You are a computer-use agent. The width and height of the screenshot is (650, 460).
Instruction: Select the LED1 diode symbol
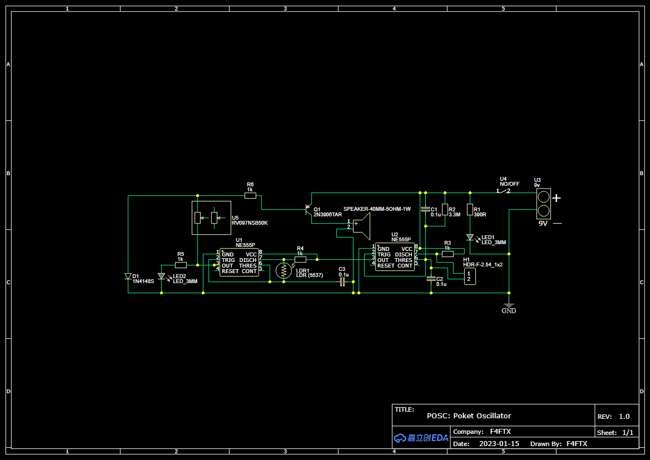click(x=470, y=238)
